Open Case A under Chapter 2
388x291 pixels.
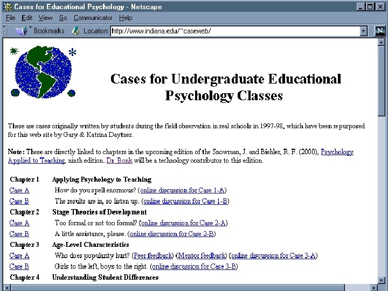pyautogui.click(x=19, y=223)
